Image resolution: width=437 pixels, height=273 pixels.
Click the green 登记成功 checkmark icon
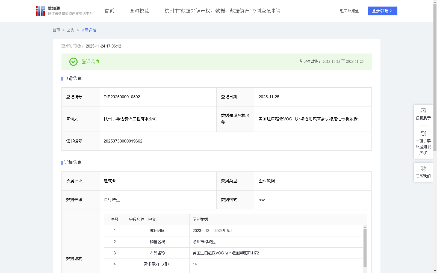73,62
